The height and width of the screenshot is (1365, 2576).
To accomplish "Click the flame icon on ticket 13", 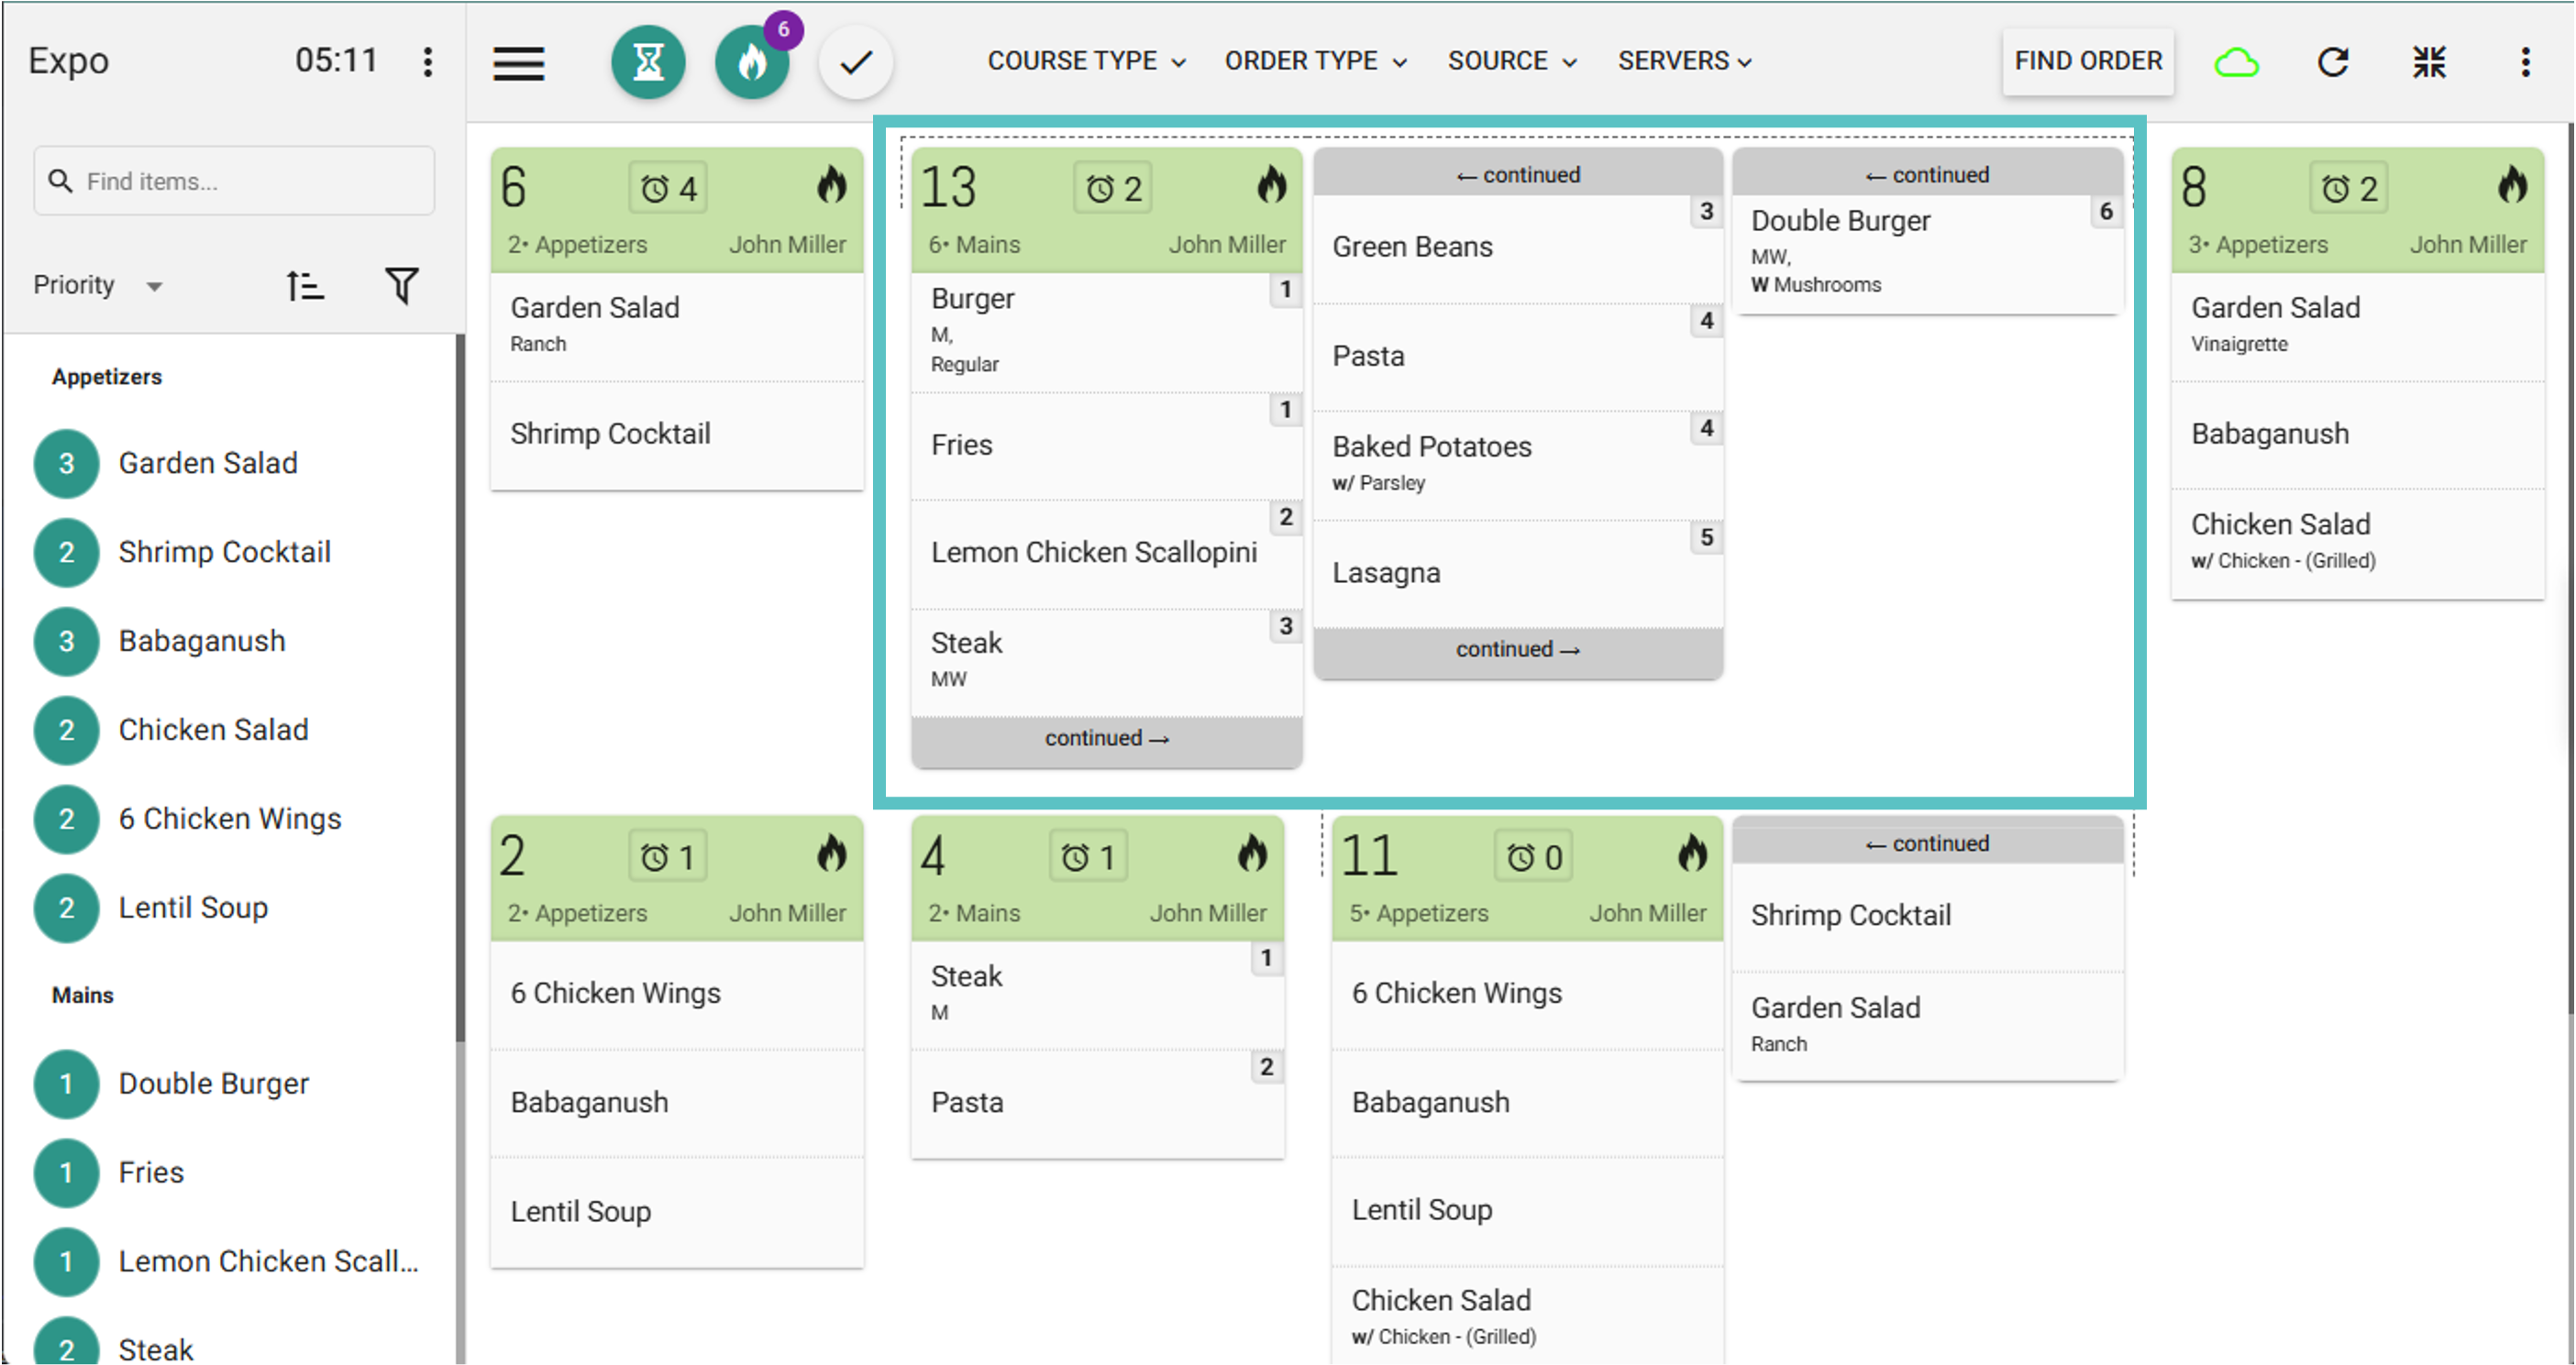I will [x=1271, y=185].
